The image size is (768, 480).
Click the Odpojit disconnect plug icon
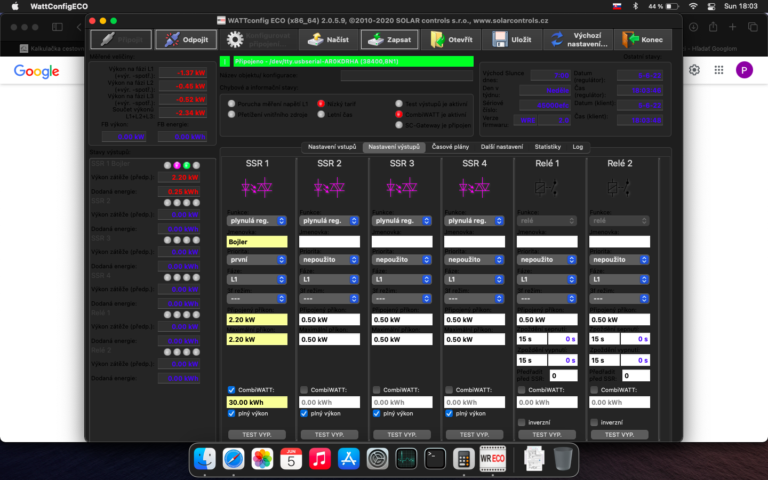(x=172, y=39)
